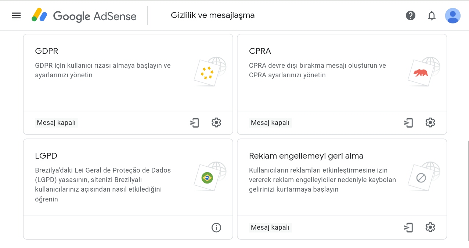Open the LGPD card heading
Viewport: 469px width, 248px height.
click(46, 156)
